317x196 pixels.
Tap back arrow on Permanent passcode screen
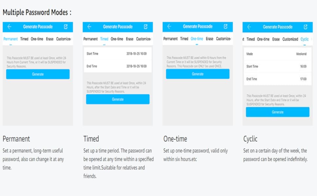[x=9, y=27]
